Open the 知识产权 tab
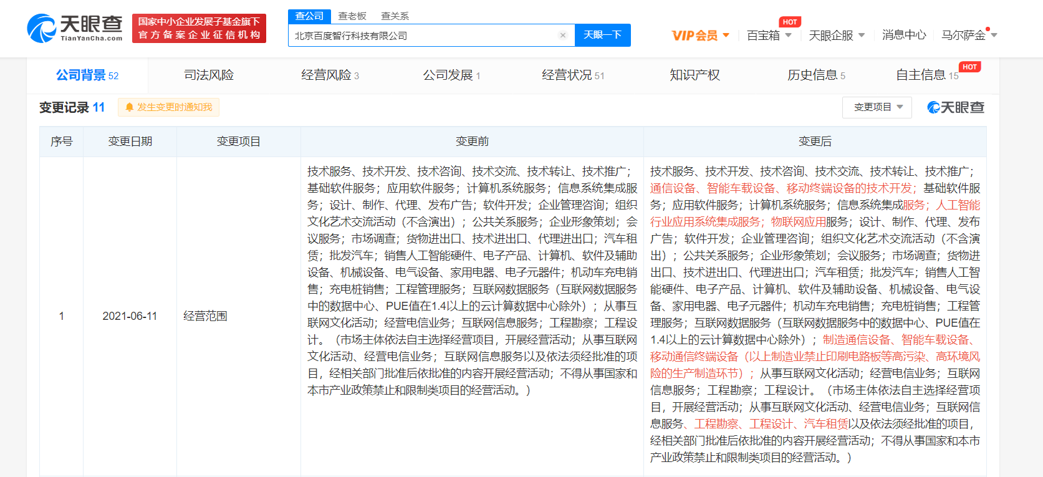 [695, 75]
